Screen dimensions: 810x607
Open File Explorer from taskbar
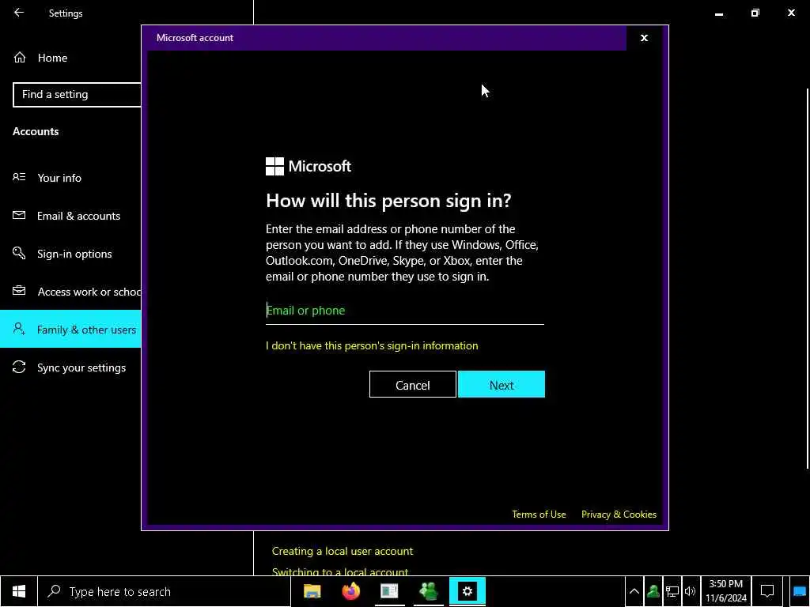[312, 591]
